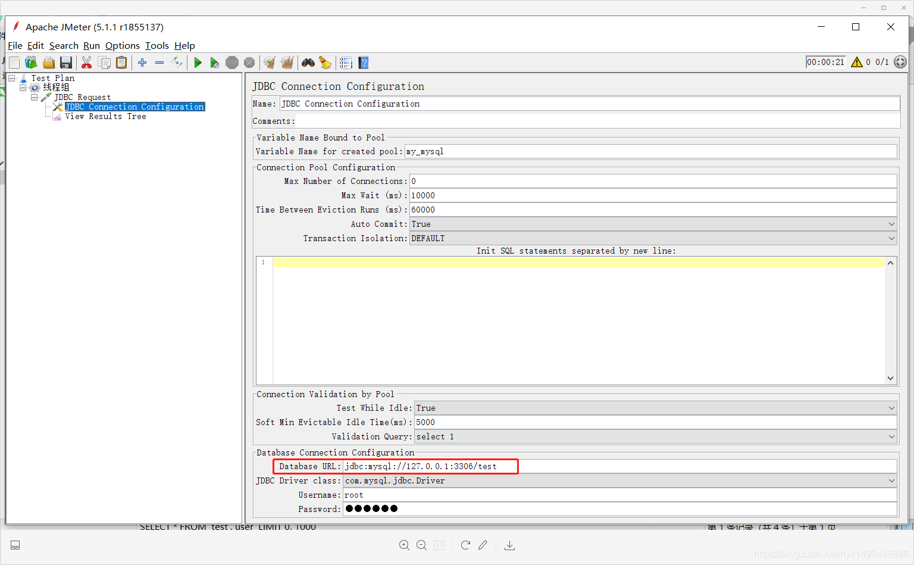The width and height of the screenshot is (914, 565).
Task: Click the Soft Min Evictable Idle Time field
Action: [656, 422]
